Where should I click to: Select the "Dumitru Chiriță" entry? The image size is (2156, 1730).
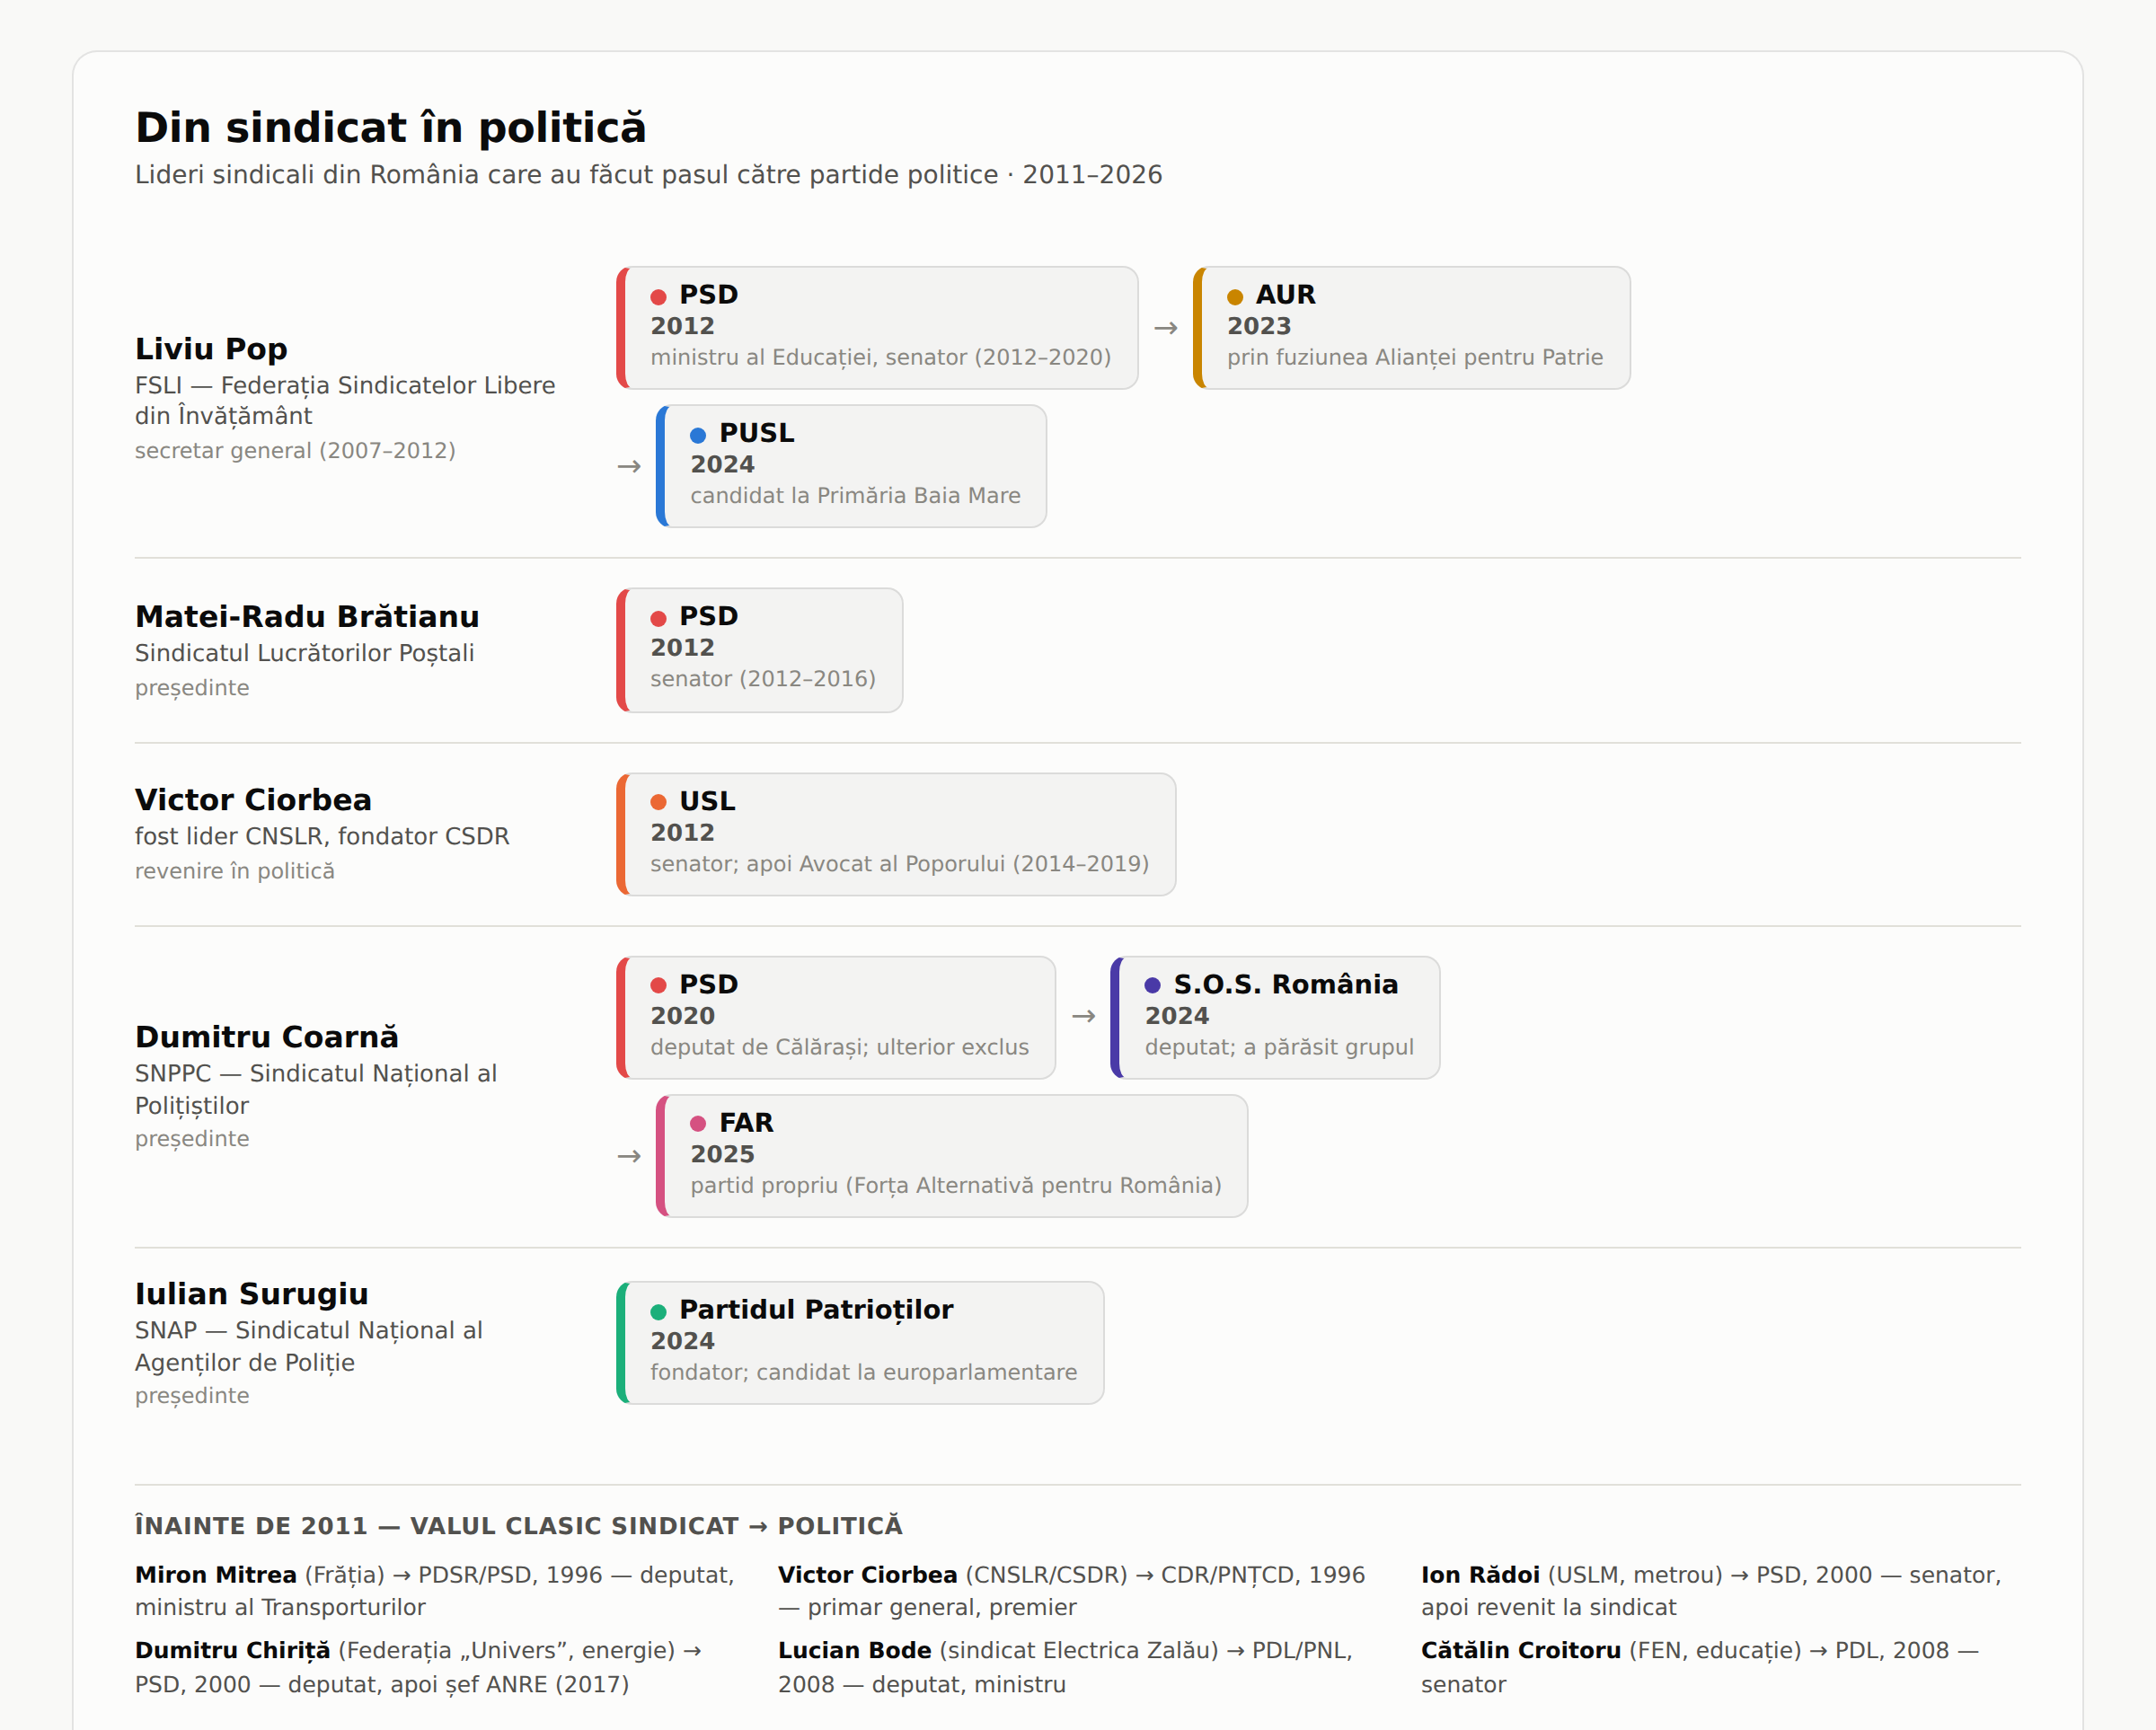tap(419, 1667)
